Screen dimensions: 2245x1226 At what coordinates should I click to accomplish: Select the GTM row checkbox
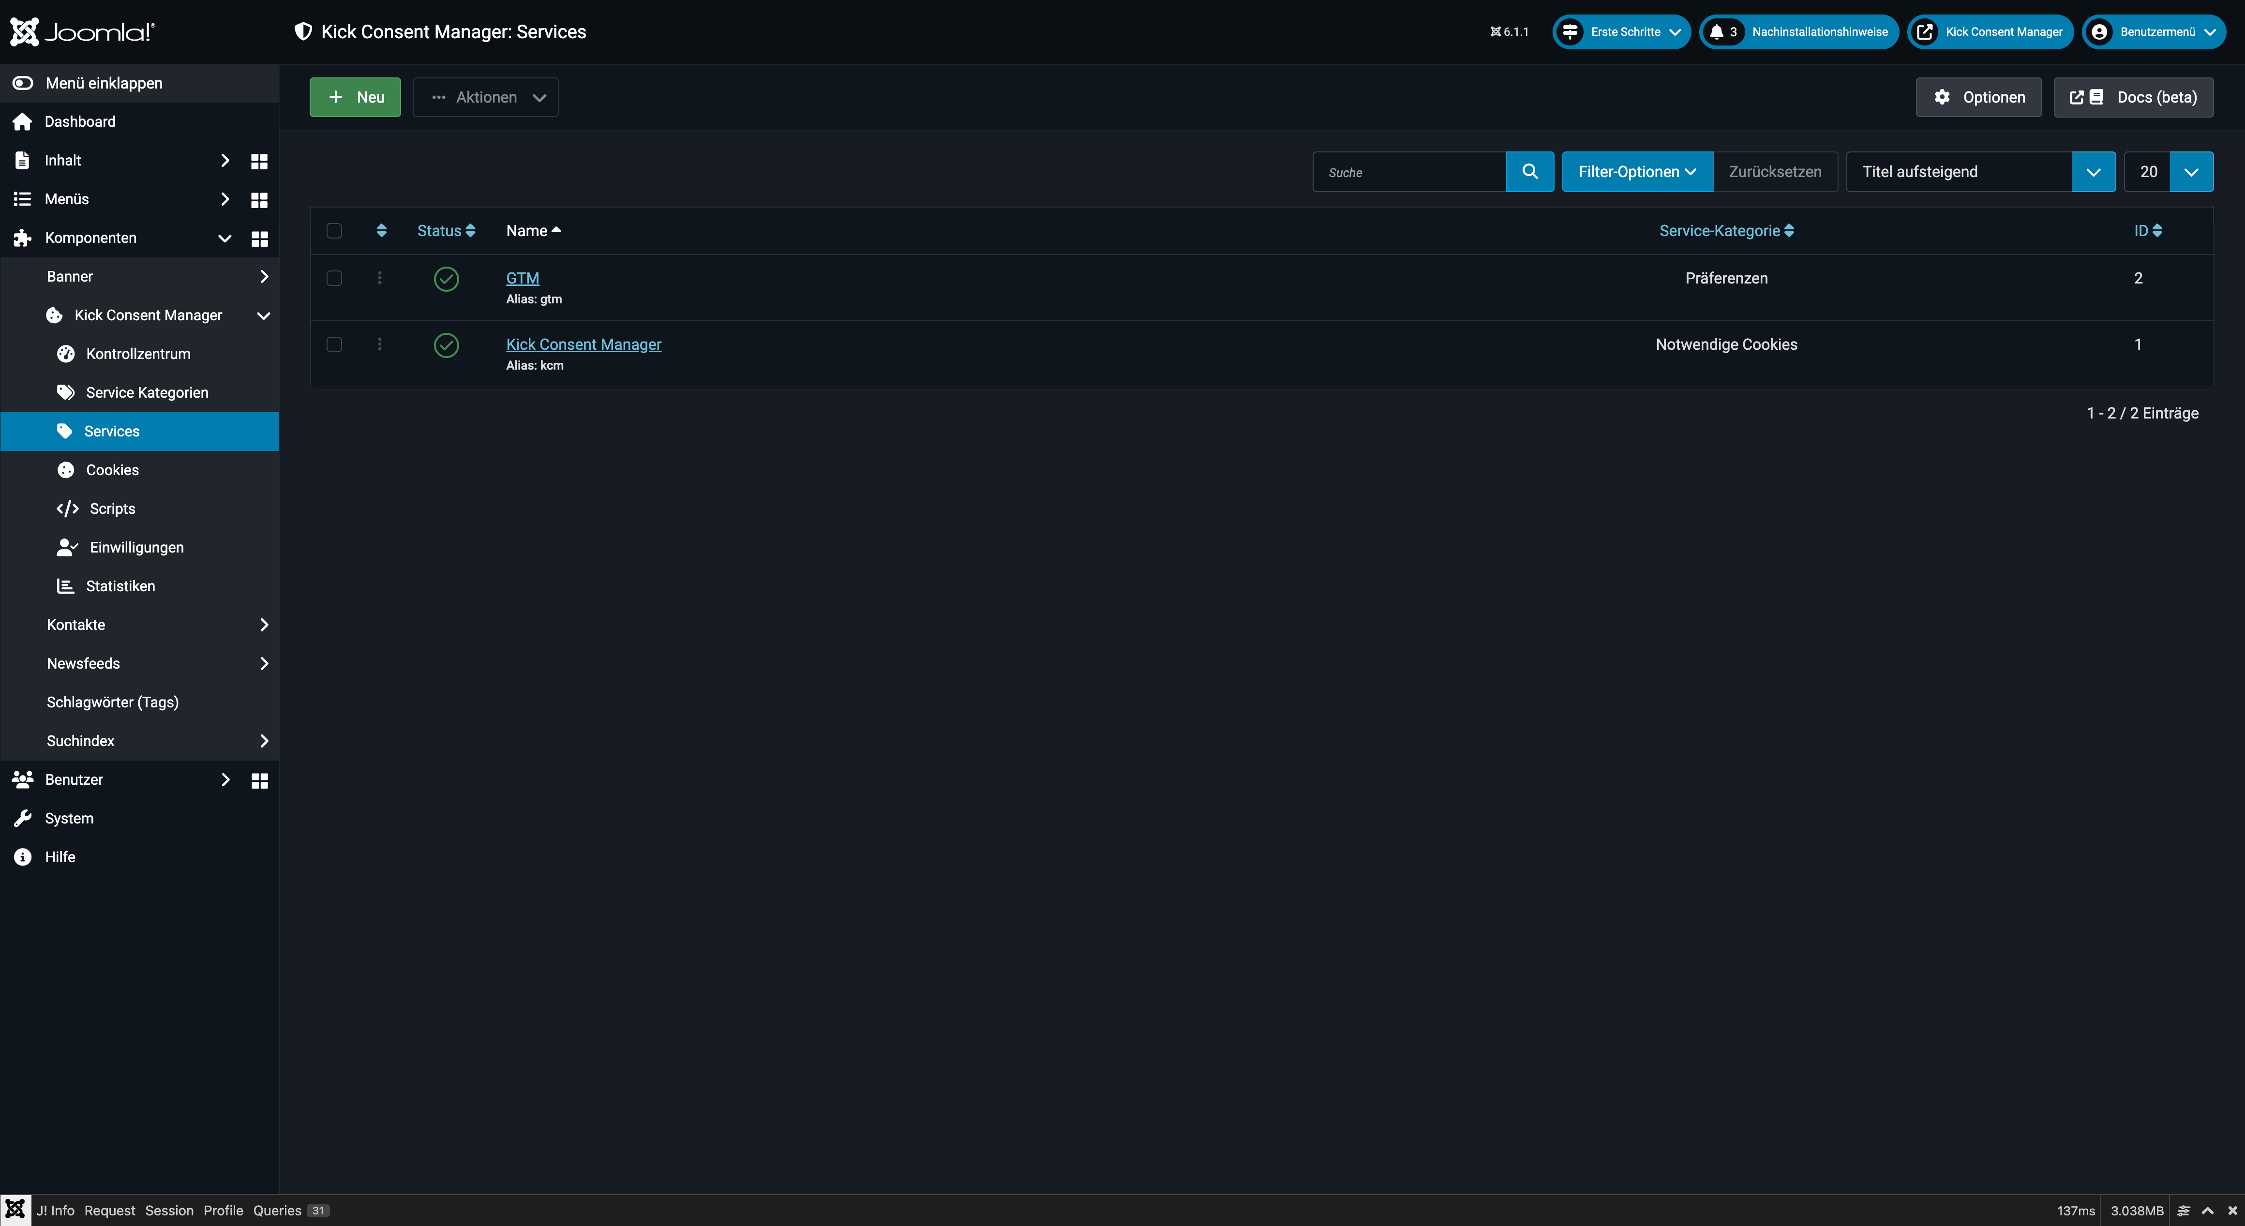click(334, 278)
